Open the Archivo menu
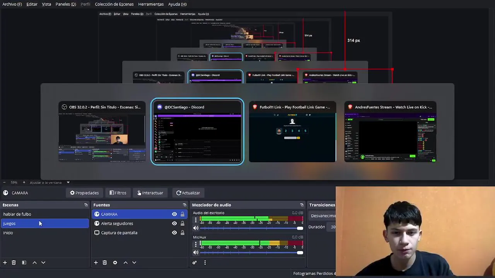Viewport: 495px width, 278px height. [12, 4]
